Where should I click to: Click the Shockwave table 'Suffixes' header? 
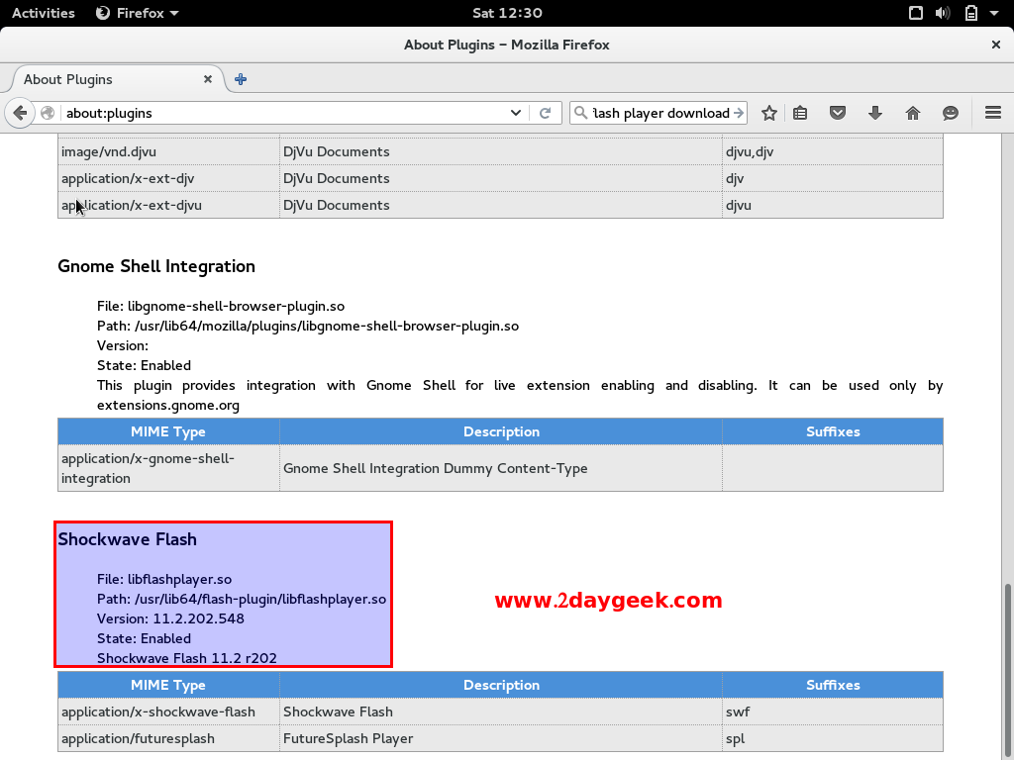click(x=833, y=685)
